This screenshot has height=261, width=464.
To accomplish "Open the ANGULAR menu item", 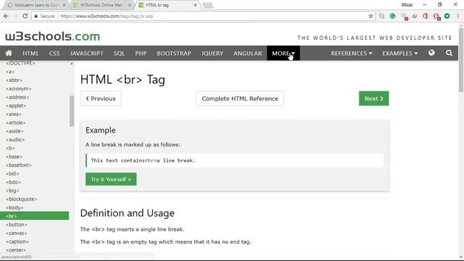I will click(248, 53).
